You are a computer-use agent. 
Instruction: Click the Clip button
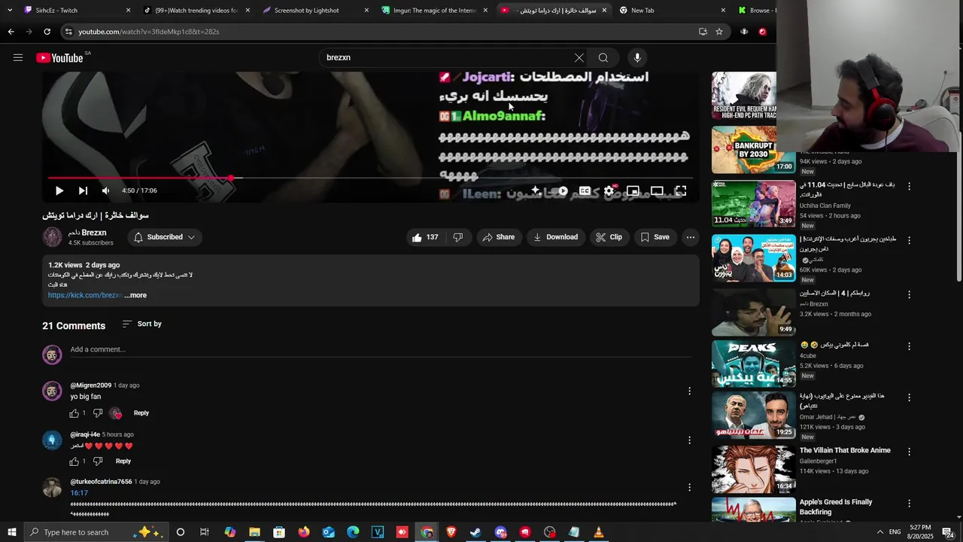609,237
